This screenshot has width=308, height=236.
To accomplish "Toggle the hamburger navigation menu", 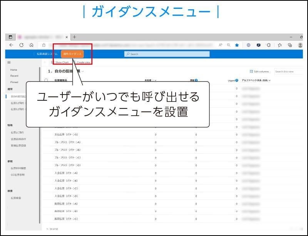I will pyautogui.click(x=9, y=62).
